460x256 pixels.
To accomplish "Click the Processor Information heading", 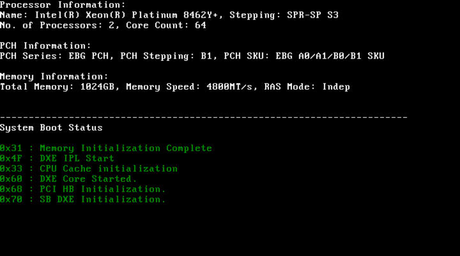I will coord(63,5).
